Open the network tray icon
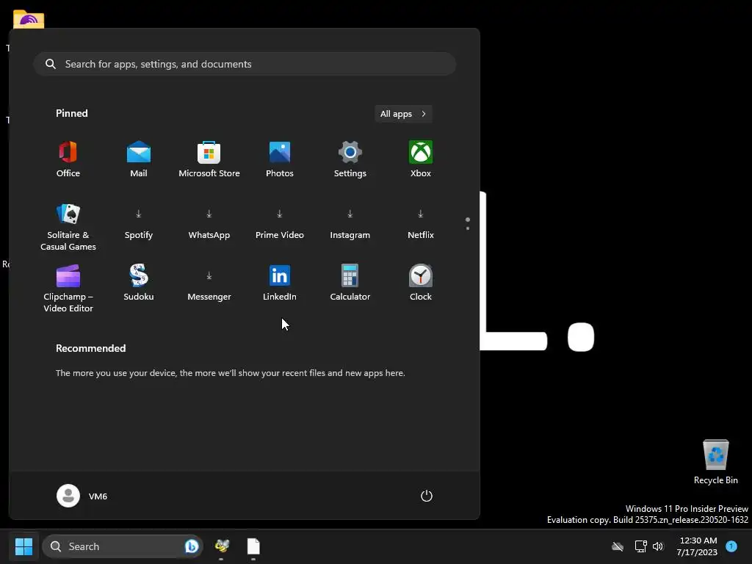This screenshot has height=564, width=752. [640, 546]
